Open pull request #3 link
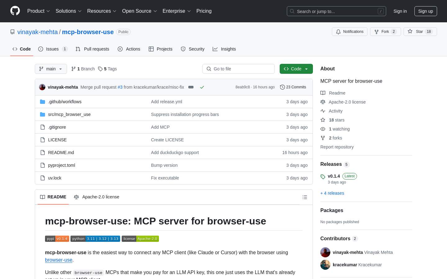 120,87
